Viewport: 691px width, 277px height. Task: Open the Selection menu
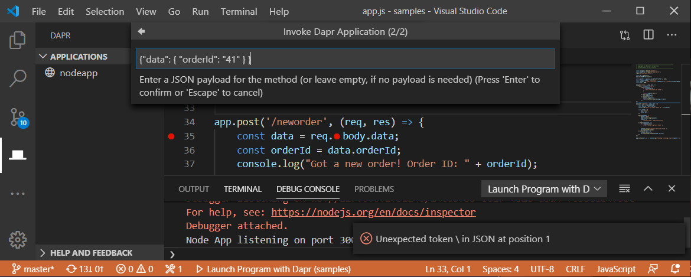coord(105,11)
